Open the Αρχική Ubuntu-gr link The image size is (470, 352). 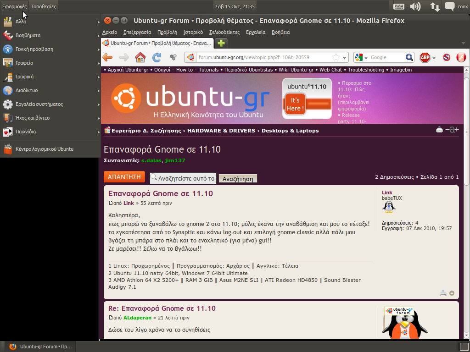(x=128, y=70)
